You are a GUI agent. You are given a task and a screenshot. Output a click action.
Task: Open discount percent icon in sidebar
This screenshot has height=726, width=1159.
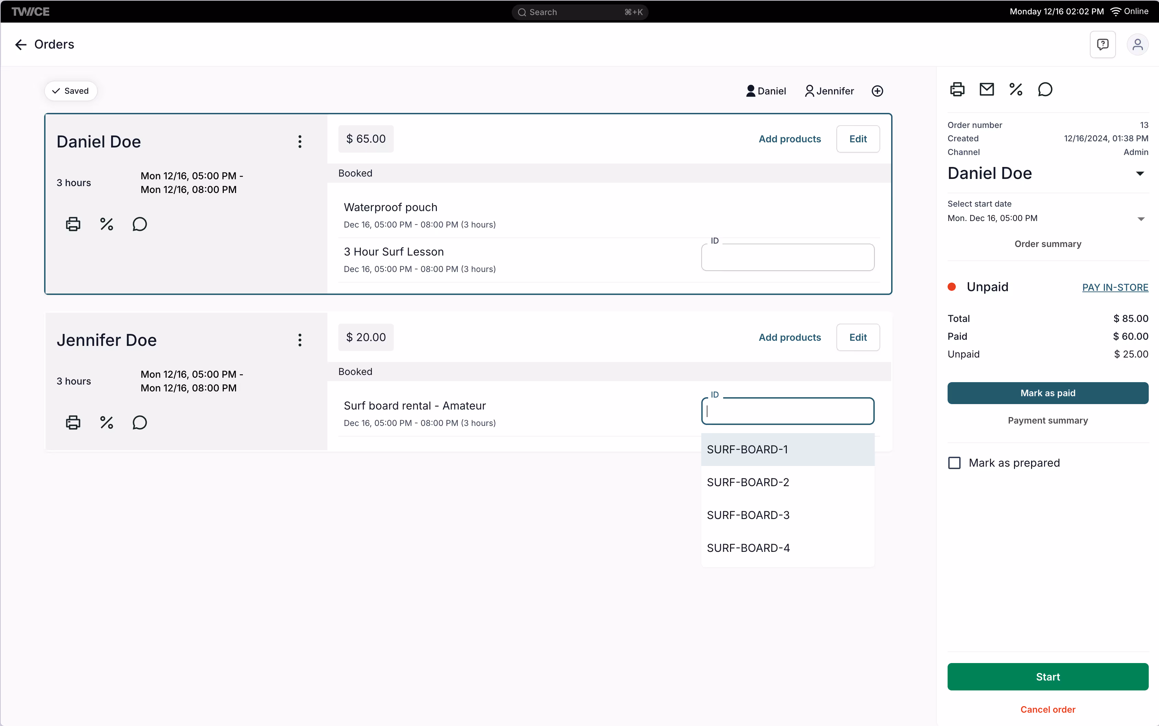point(1015,89)
